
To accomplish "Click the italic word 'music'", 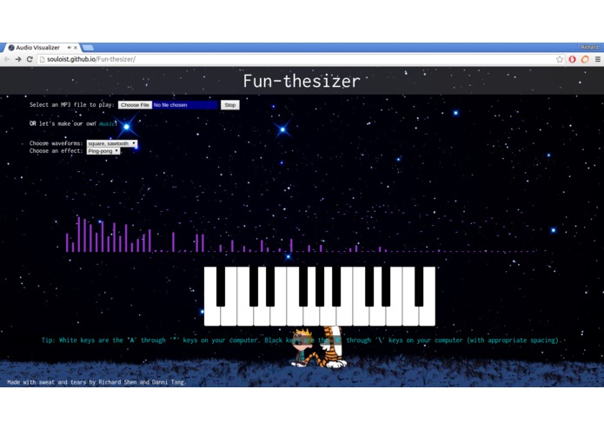I will pos(107,124).
